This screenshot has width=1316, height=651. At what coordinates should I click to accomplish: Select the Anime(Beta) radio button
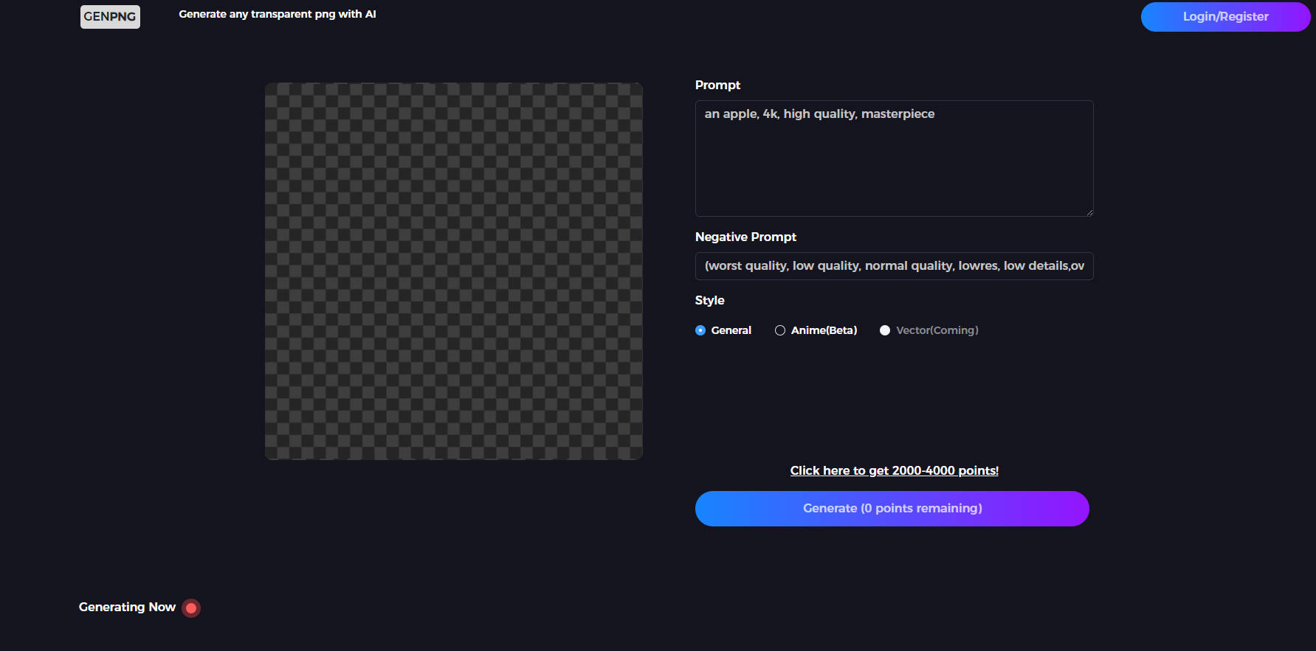(x=780, y=330)
